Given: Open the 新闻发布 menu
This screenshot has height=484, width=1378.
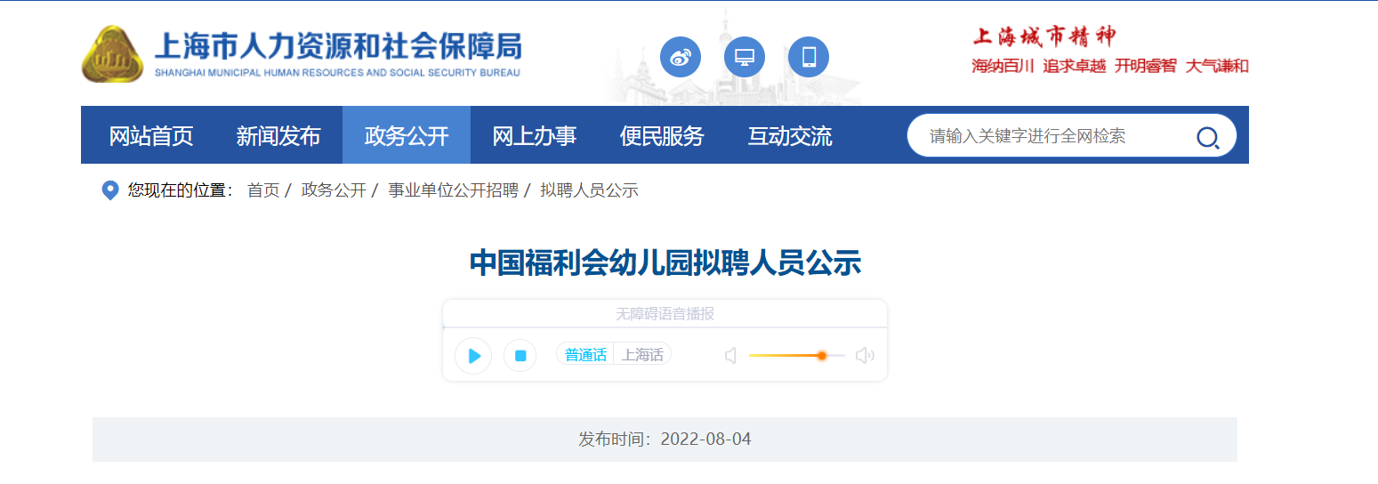Looking at the screenshot, I should point(278,136).
